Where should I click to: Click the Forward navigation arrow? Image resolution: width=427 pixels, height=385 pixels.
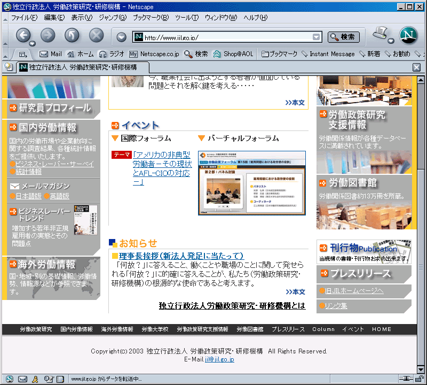[x=48, y=35]
